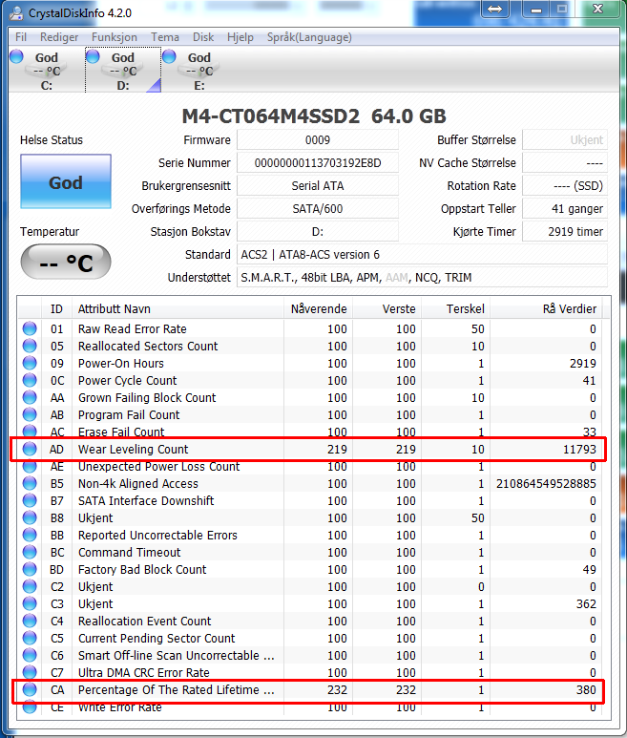The height and width of the screenshot is (738, 627).
Task: Click the status orb for Non-4k Aligned Access
Action: pyautogui.click(x=30, y=483)
